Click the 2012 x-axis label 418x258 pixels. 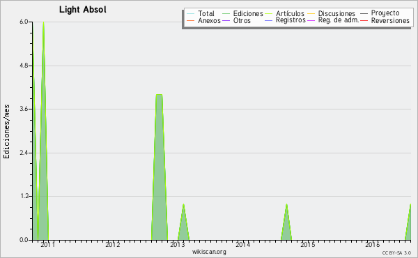tap(112, 244)
